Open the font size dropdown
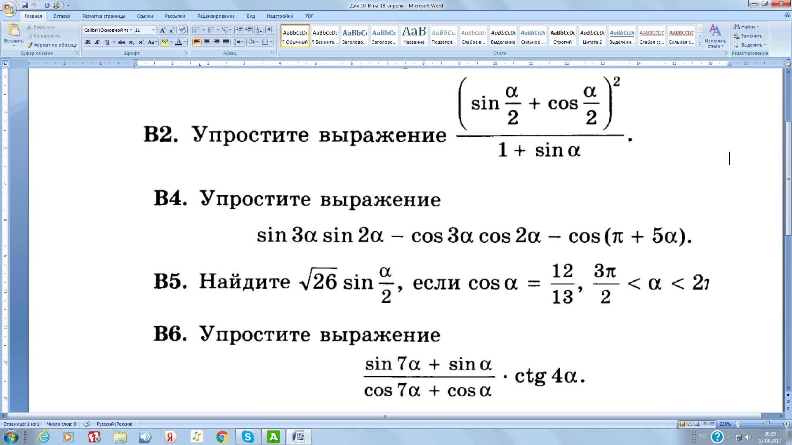 153,30
